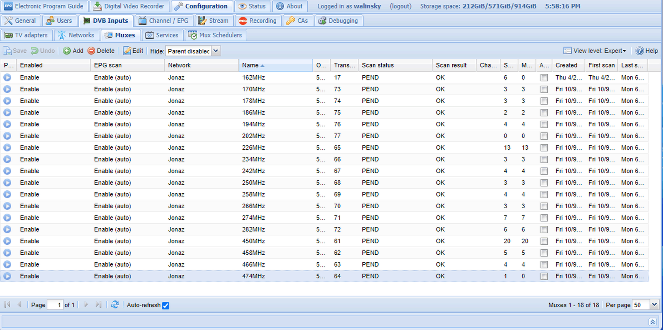This screenshot has height=330, width=663.
Task: Tick the checkbox in 170MHz row
Action: click(x=544, y=89)
